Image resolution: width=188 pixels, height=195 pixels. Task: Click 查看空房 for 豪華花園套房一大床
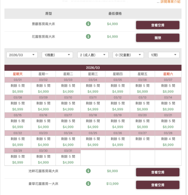(x=158, y=185)
